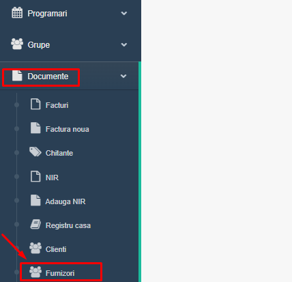Viewport: 292px width, 282px height.
Task: Click the Registru casa book icon
Action: coord(35,224)
